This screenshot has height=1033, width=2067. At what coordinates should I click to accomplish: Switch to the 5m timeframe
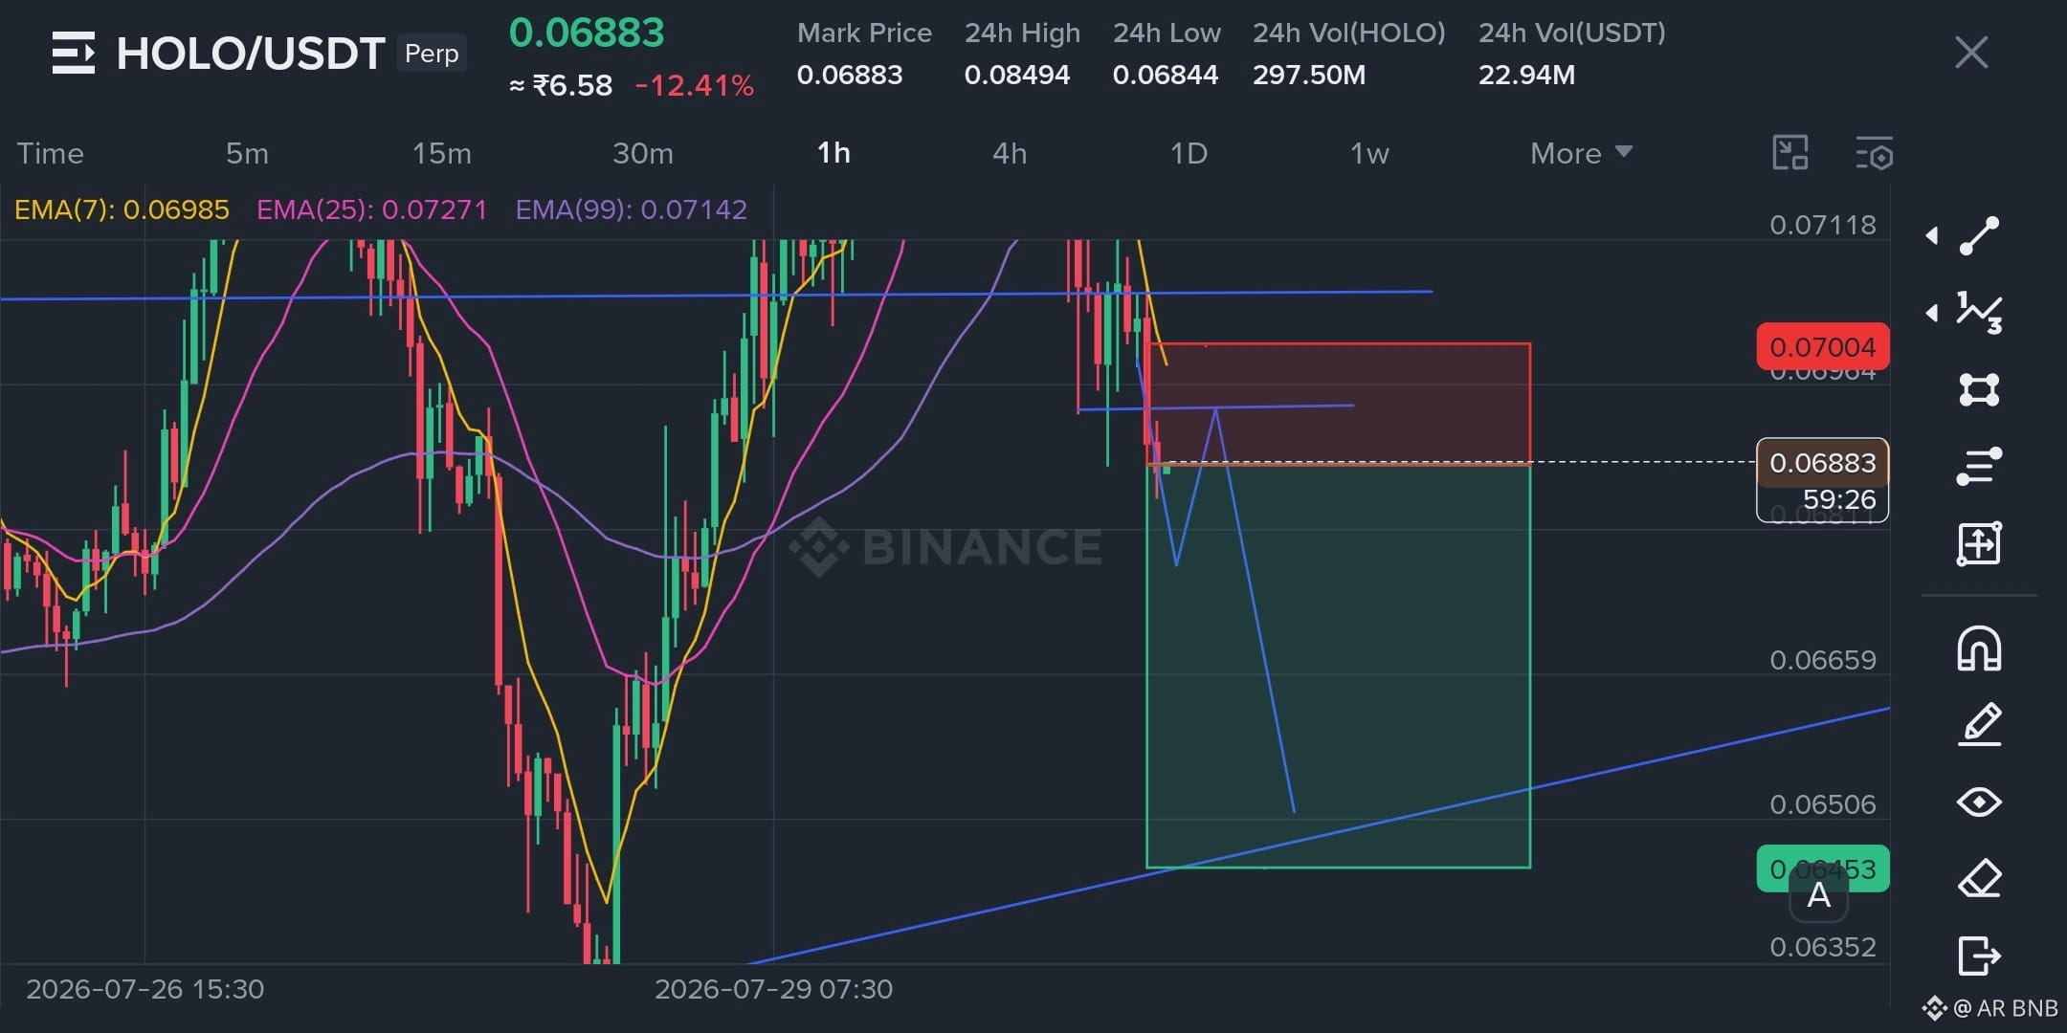pyautogui.click(x=247, y=153)
